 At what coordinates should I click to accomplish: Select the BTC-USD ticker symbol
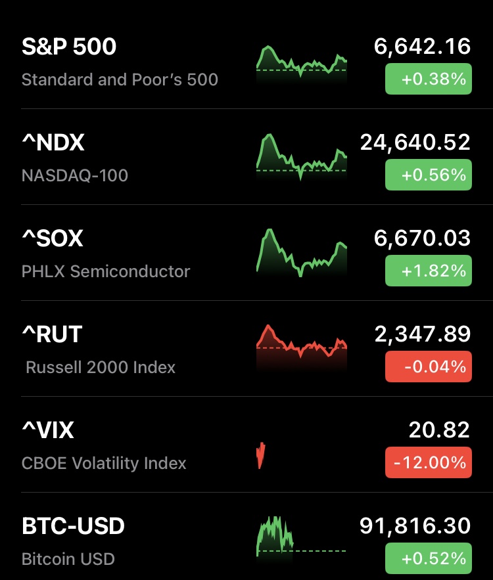[x=73, y=526]
